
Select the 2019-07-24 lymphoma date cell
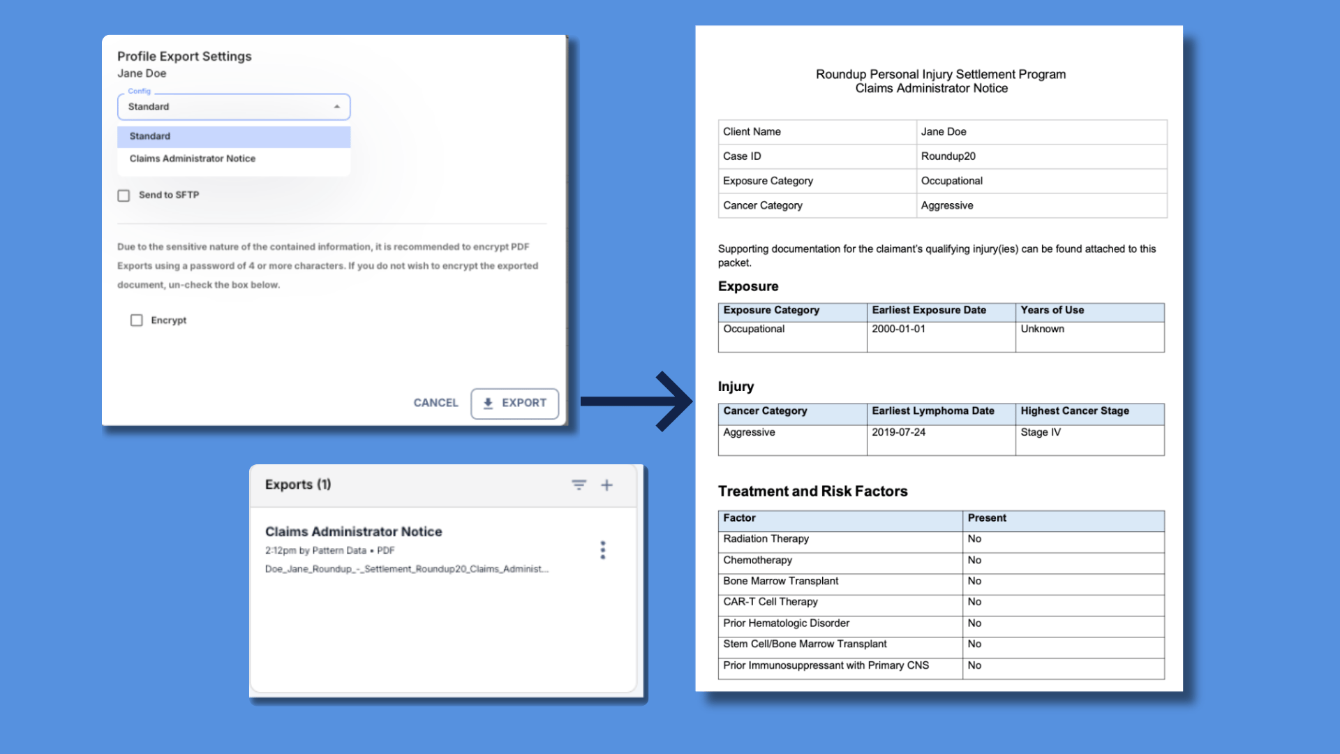[x=941, y=440]
